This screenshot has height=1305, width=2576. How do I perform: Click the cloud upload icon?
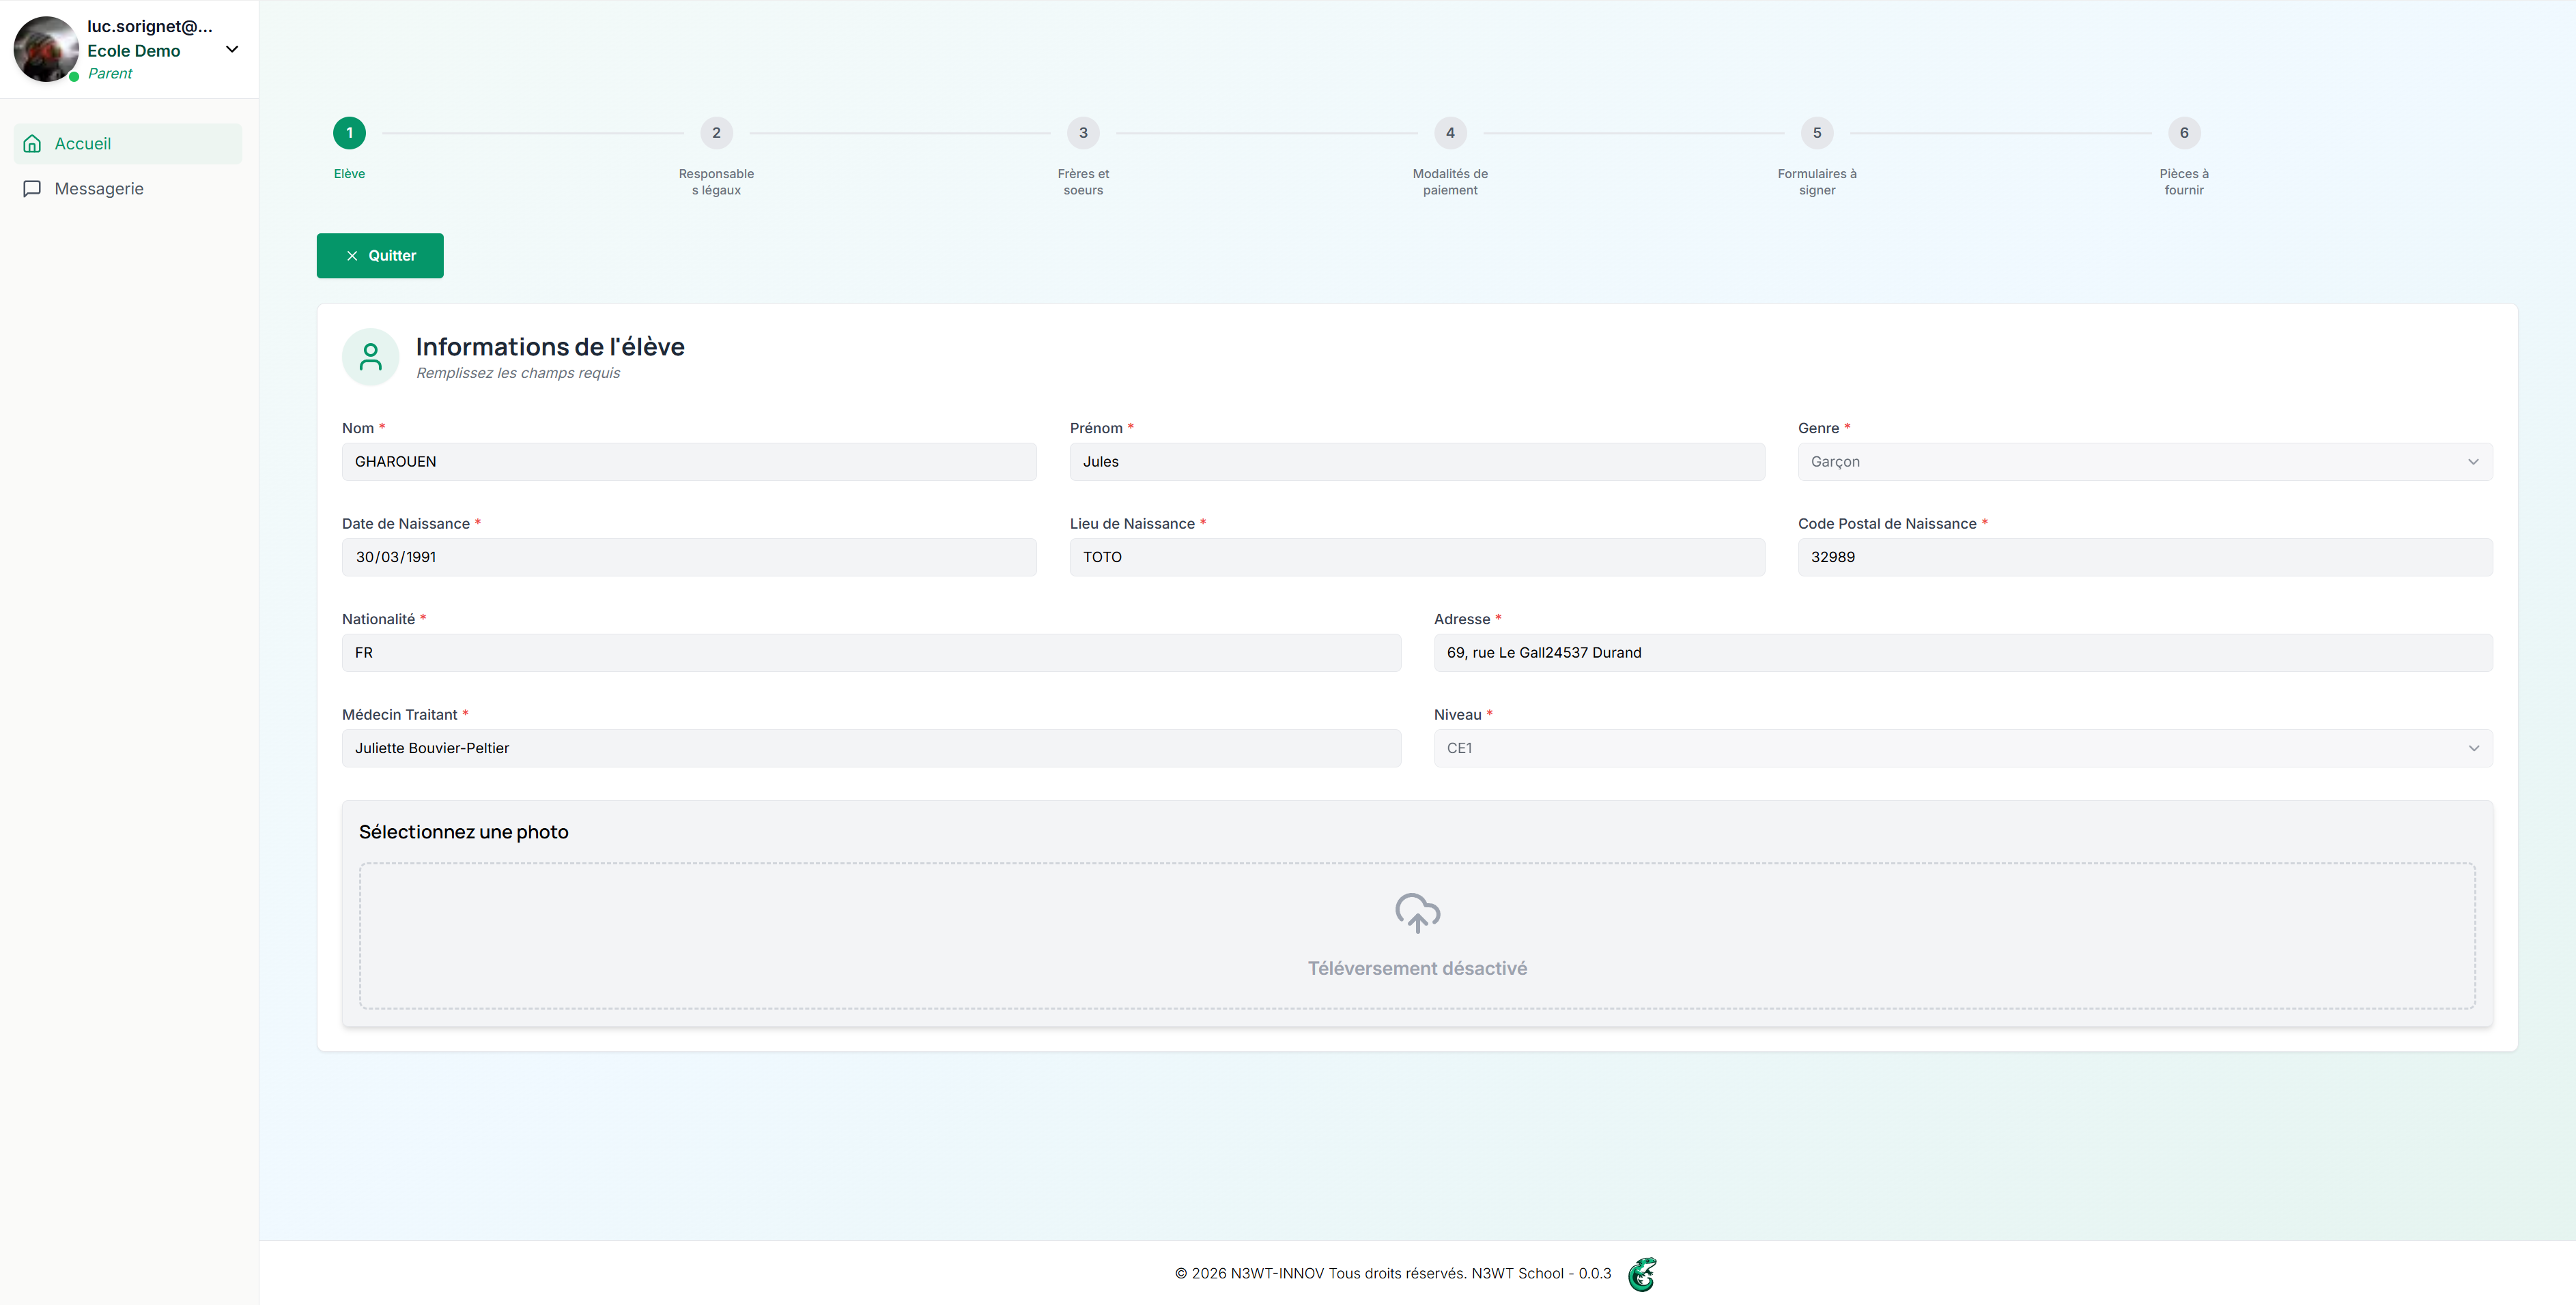(1417, 912)
